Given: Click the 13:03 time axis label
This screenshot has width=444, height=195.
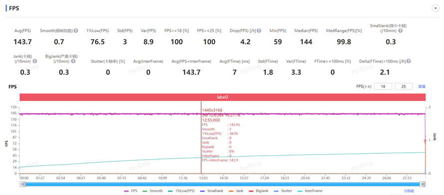Looking at the screenshot, I should point(204,179).
